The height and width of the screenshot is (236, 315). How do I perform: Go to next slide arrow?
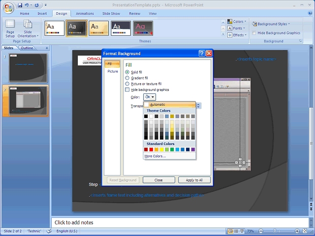click(x=311, y=209)
